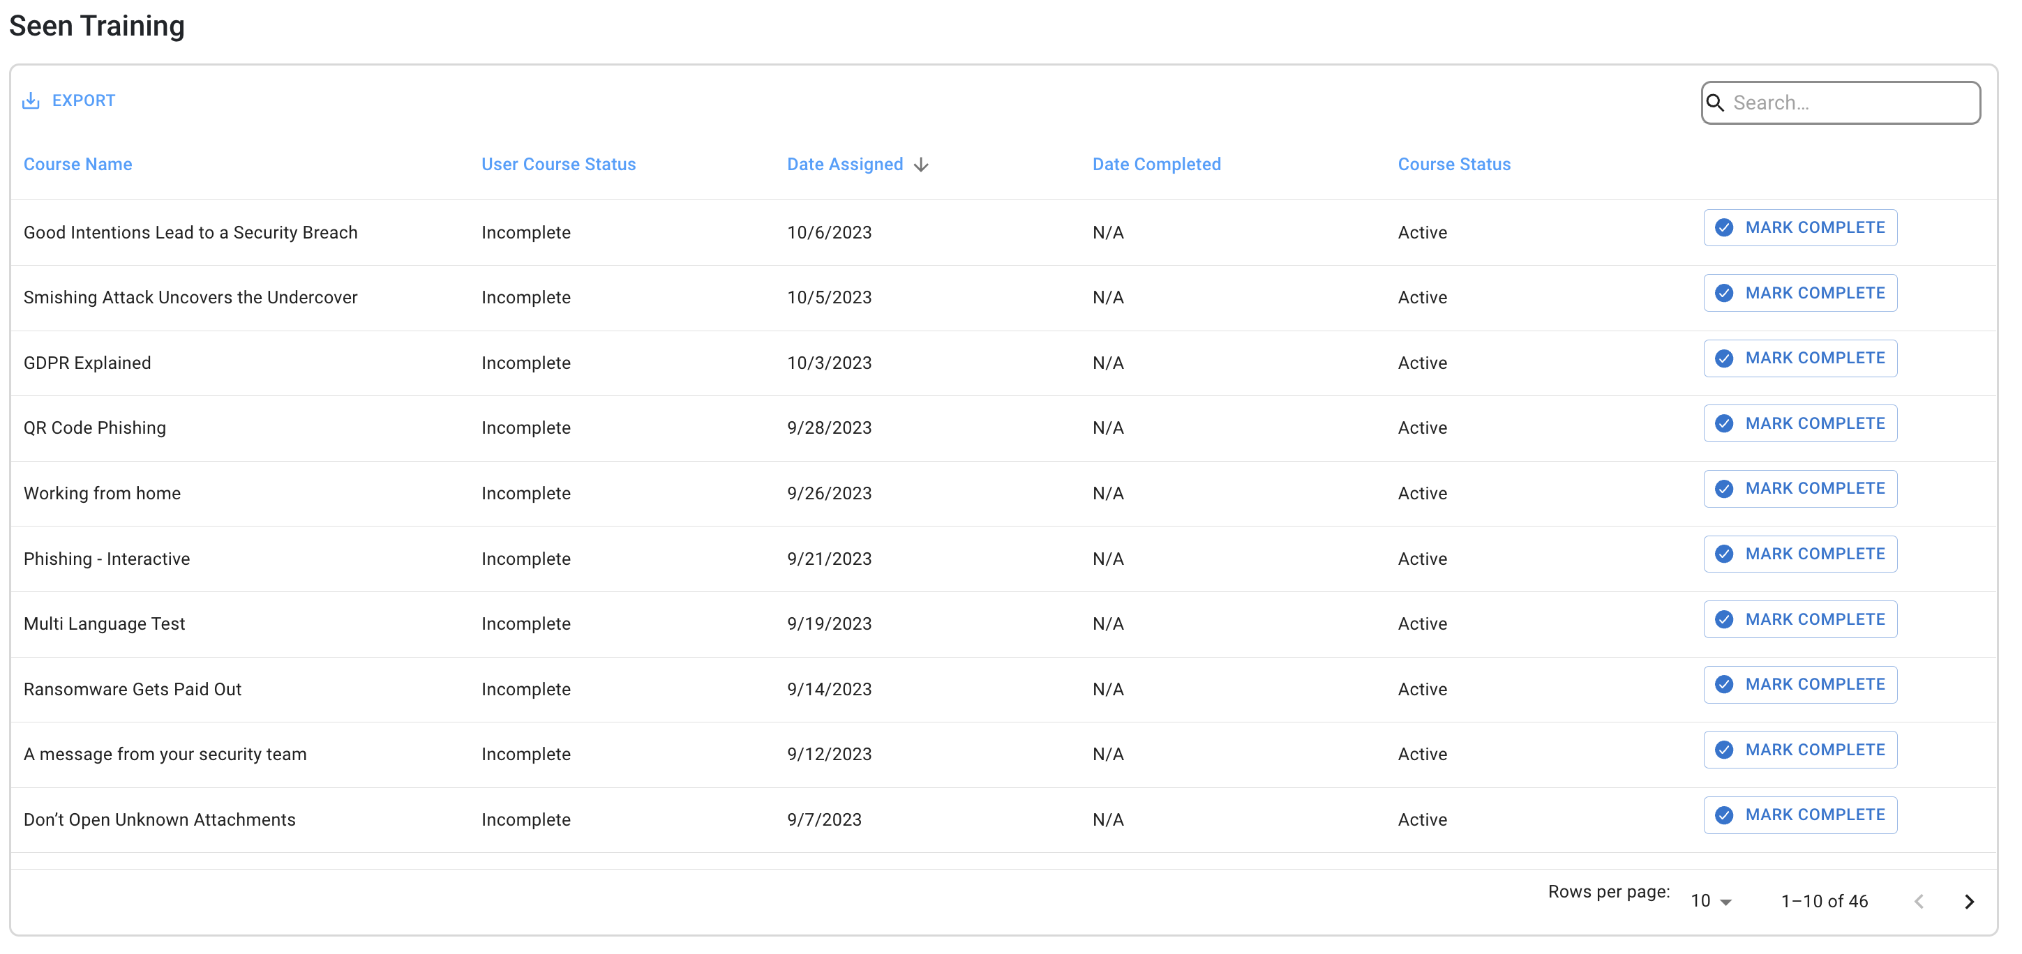Screen dimensions: 2022x954
Task: Sort by User Course Status column
Action: [559, 164]
